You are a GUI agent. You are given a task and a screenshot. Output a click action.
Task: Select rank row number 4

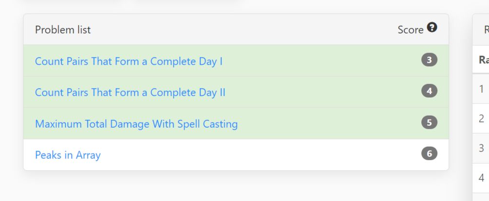[x=481, y=178]
